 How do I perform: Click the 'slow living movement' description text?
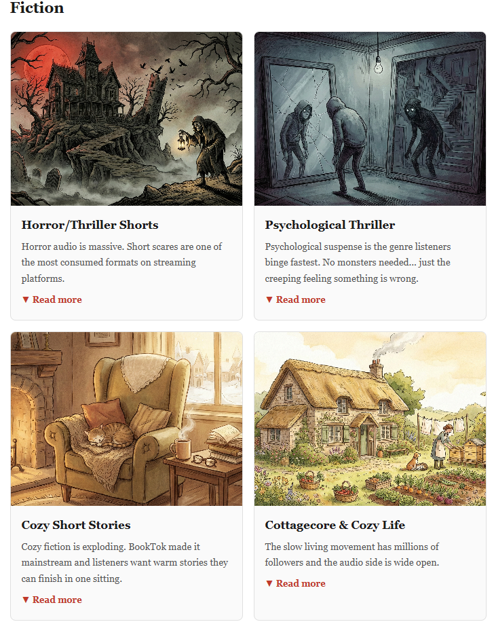pyautogui.click(x=352, y=555)
